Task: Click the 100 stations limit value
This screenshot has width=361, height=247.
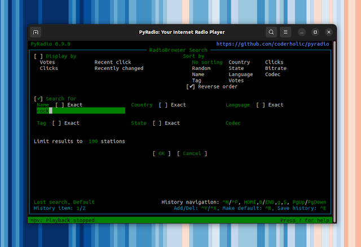Action: [93, 141]
